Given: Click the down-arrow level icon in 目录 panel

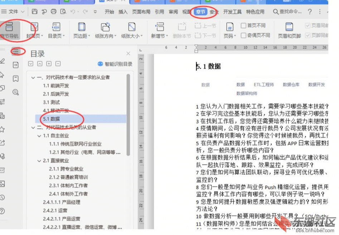Looking at the screenshot, I should pyautogui.click(x=31, y=64).
